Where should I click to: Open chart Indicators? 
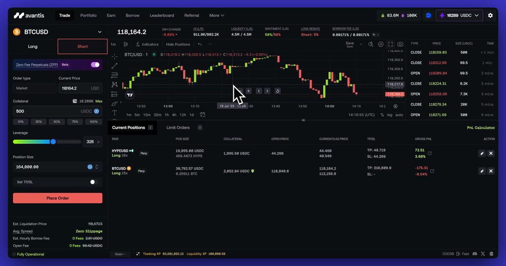pos(147,44)
